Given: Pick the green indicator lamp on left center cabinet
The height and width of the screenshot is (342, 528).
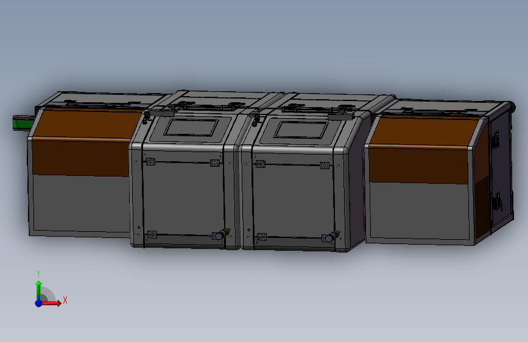Looking at the screenshot, I should click(x=144, y=122).
